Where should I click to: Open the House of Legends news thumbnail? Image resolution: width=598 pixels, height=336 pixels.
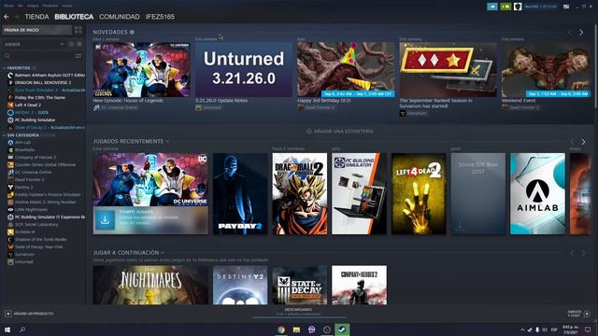(x=141, y=69)
